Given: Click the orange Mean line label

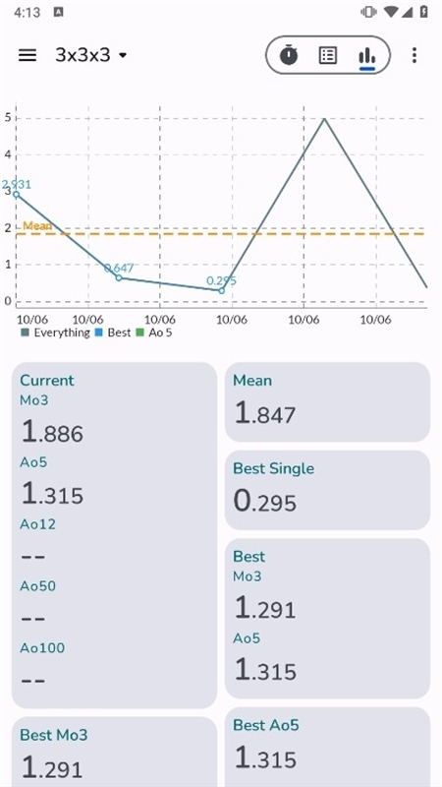Looking at the screenshot, I should pyautogui.click(x=37, y=226).
